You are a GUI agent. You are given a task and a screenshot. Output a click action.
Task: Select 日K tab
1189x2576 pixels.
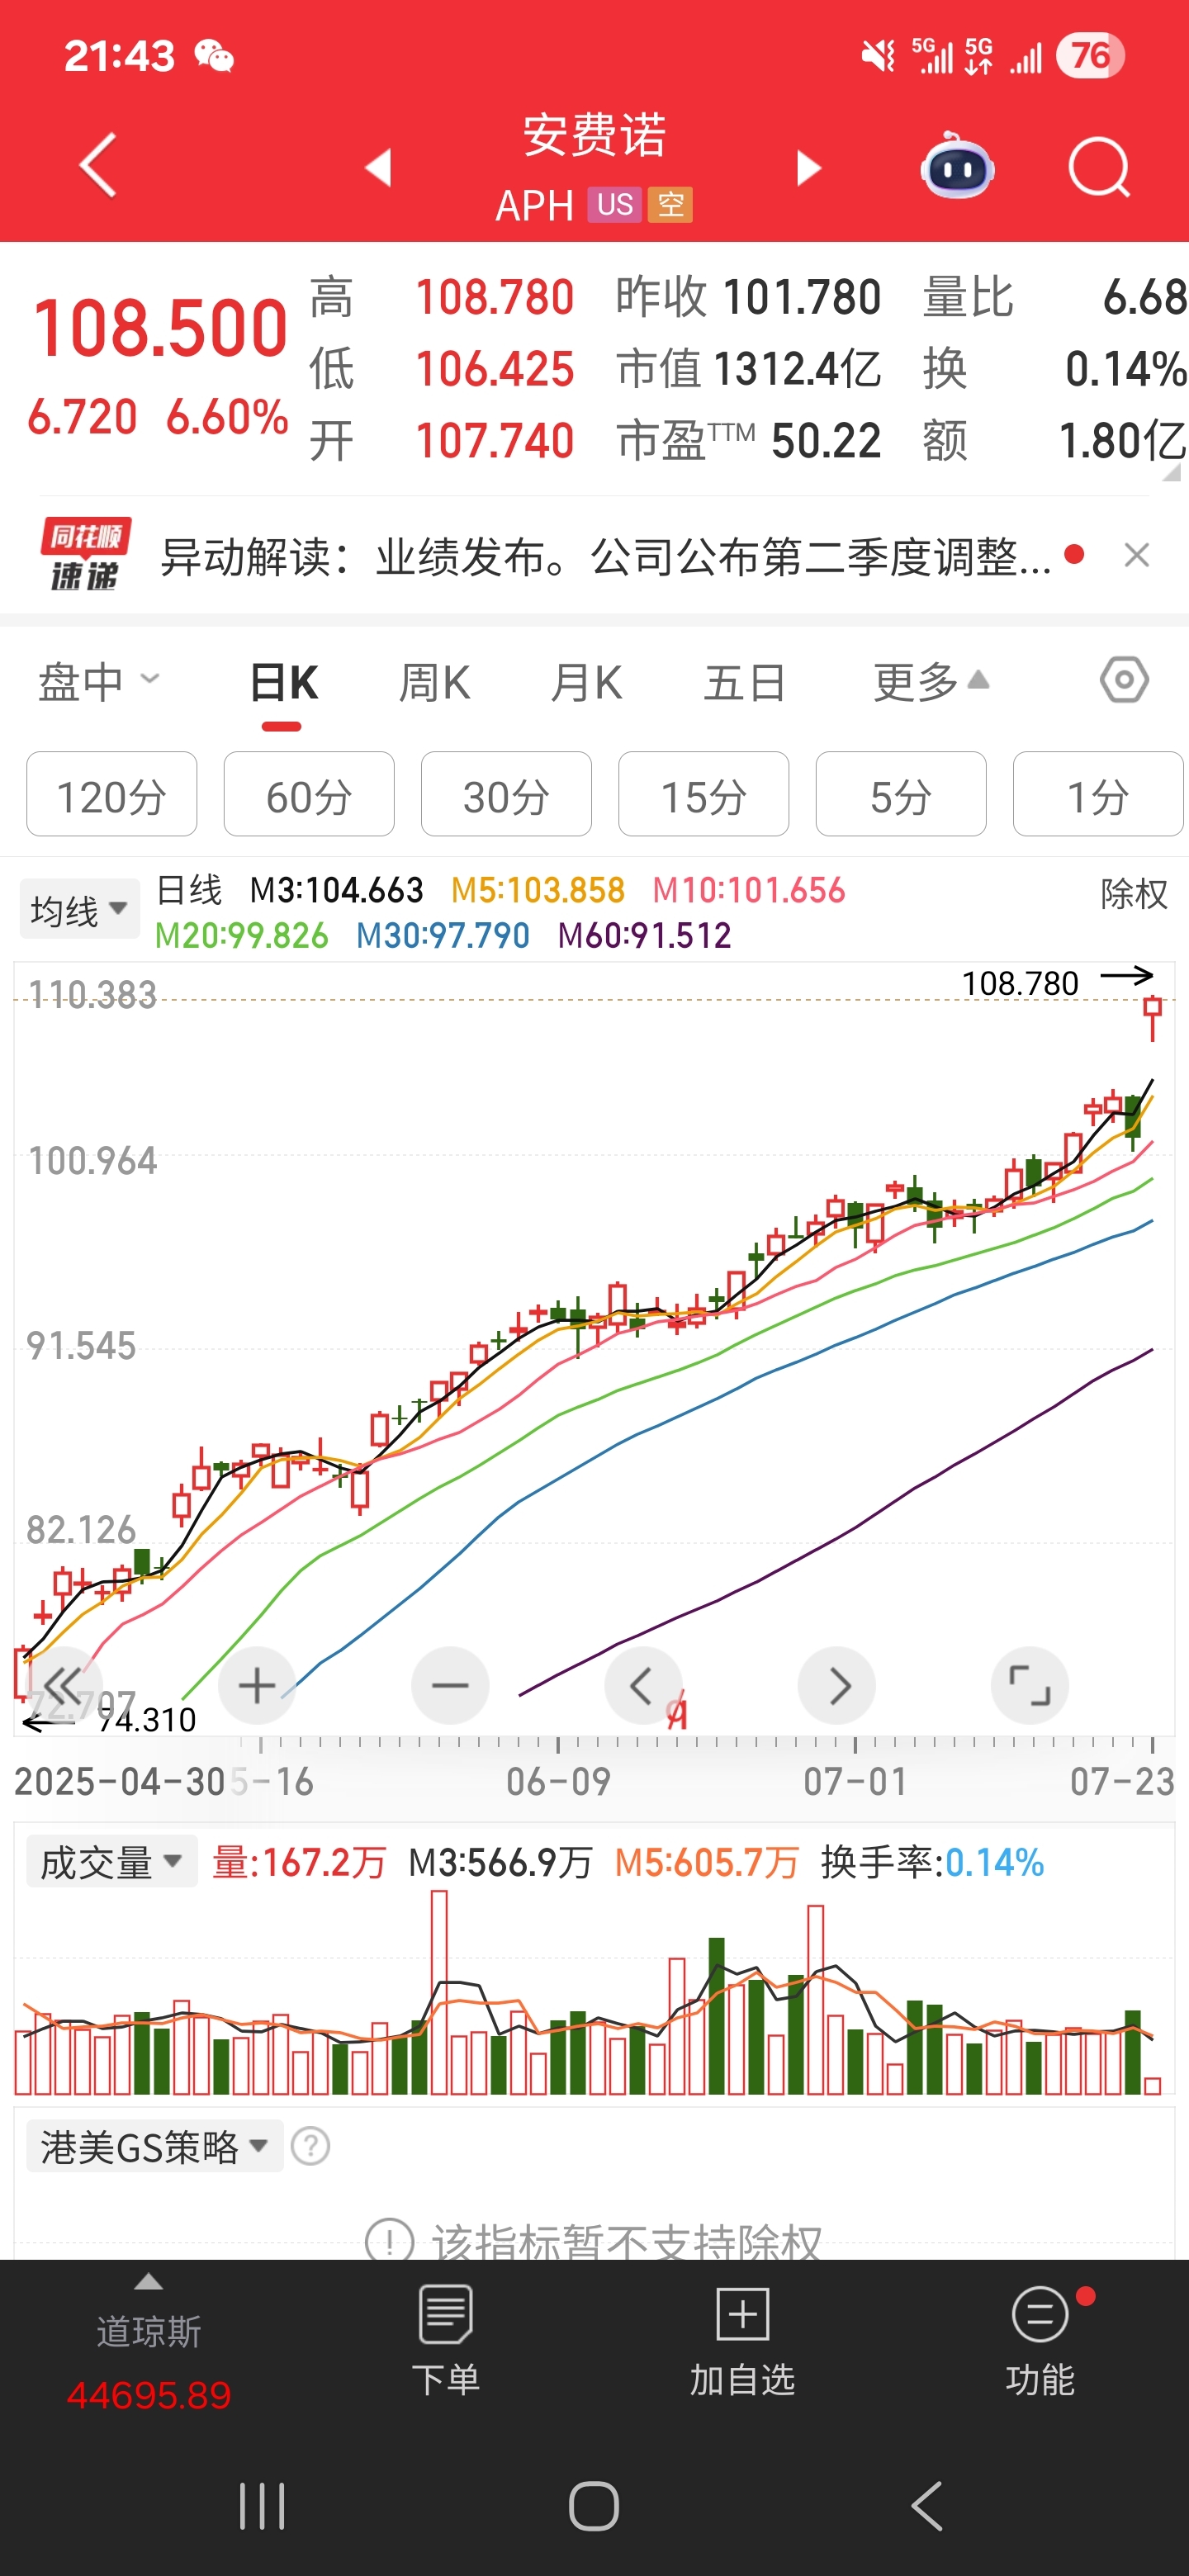[x=283, y=684]
